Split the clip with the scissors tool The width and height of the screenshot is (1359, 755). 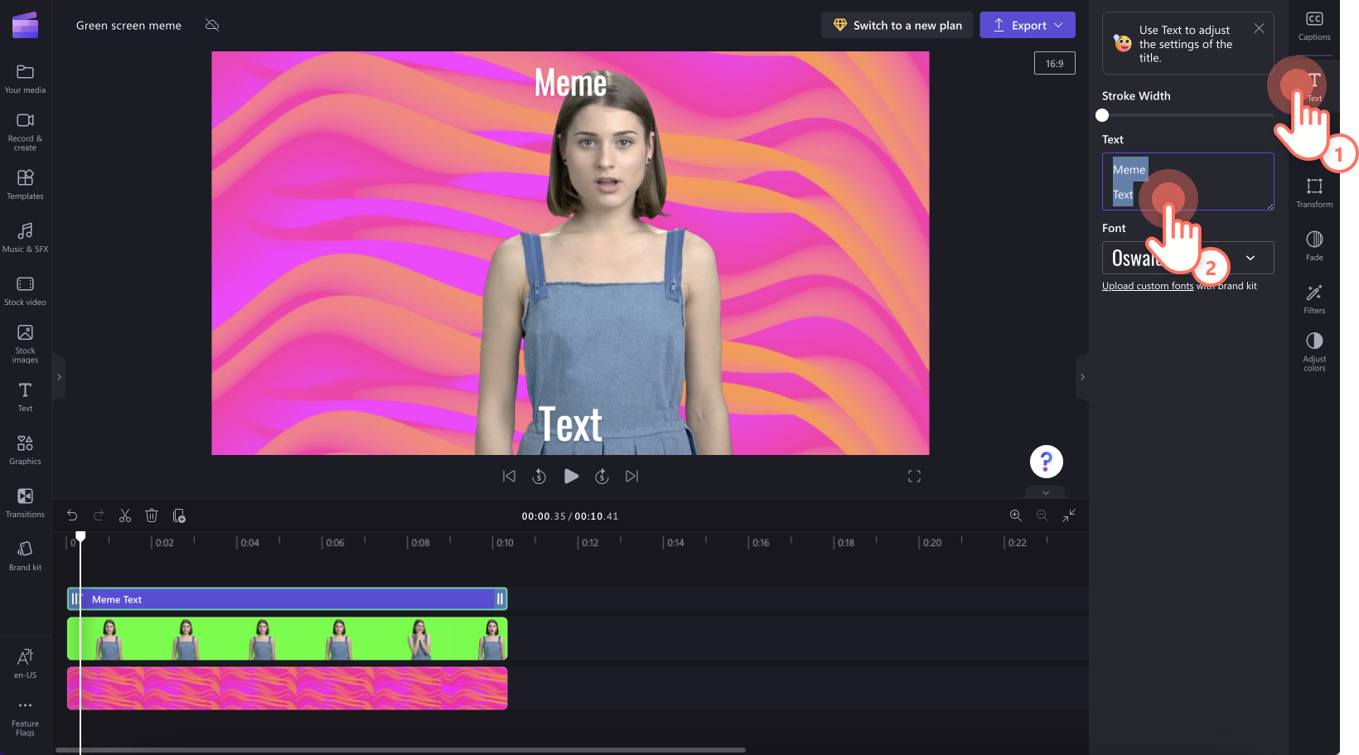pyautogui.click(x=124, y=515)
